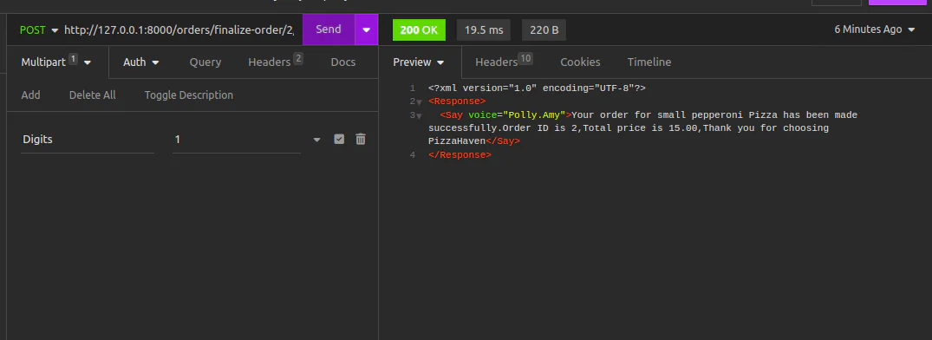The image size is (932, 340).
Task: Click the 220 B response size
Action: [544, 29]
